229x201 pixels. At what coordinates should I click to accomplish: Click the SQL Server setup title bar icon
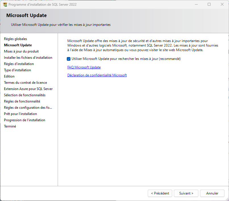coord(5,5)
